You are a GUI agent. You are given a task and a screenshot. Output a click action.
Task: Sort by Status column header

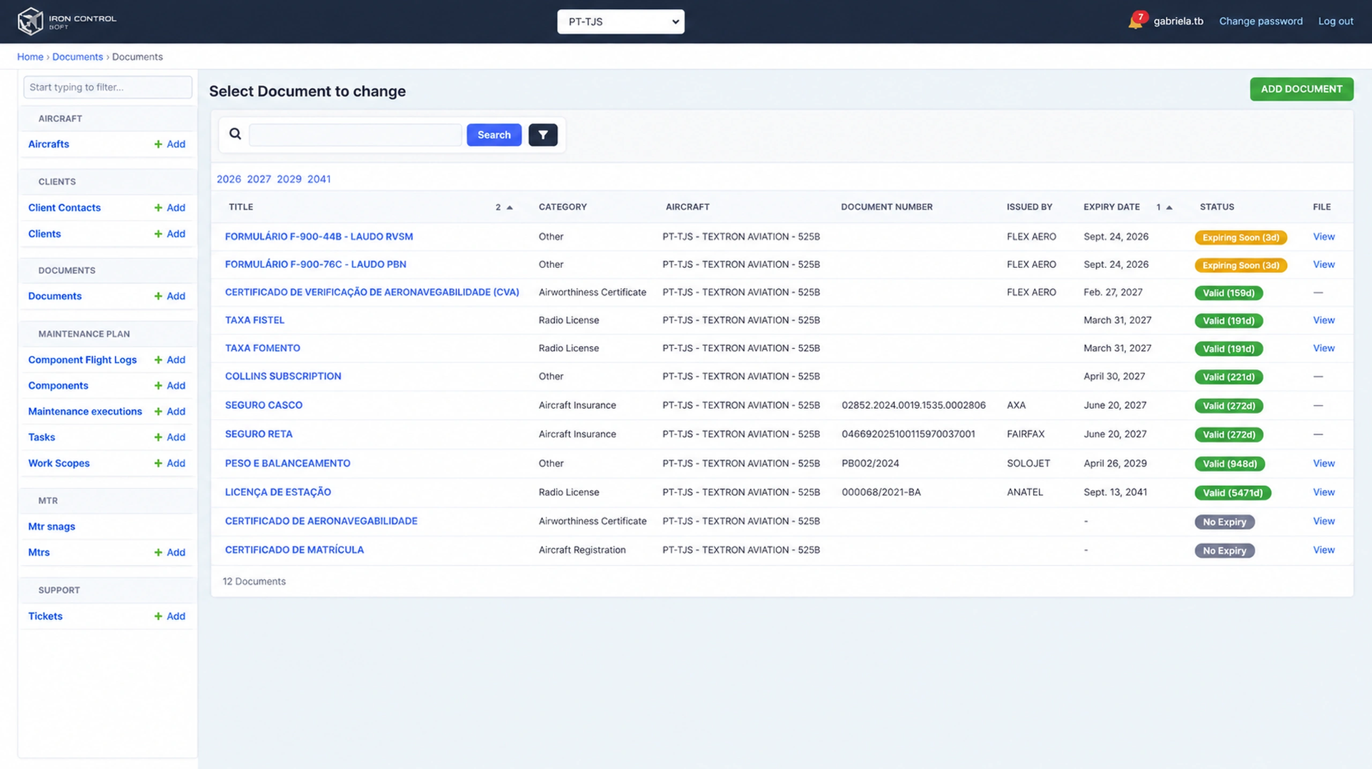tap(1217, 207)
